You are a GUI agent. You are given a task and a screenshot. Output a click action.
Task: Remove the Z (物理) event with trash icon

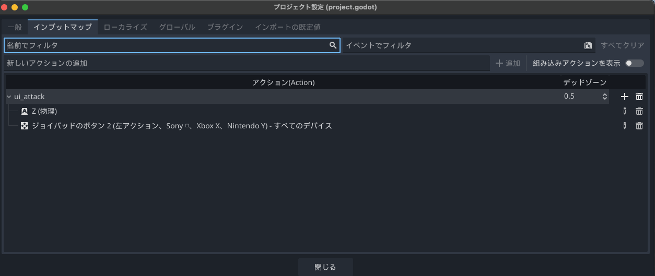click(639, 111)
